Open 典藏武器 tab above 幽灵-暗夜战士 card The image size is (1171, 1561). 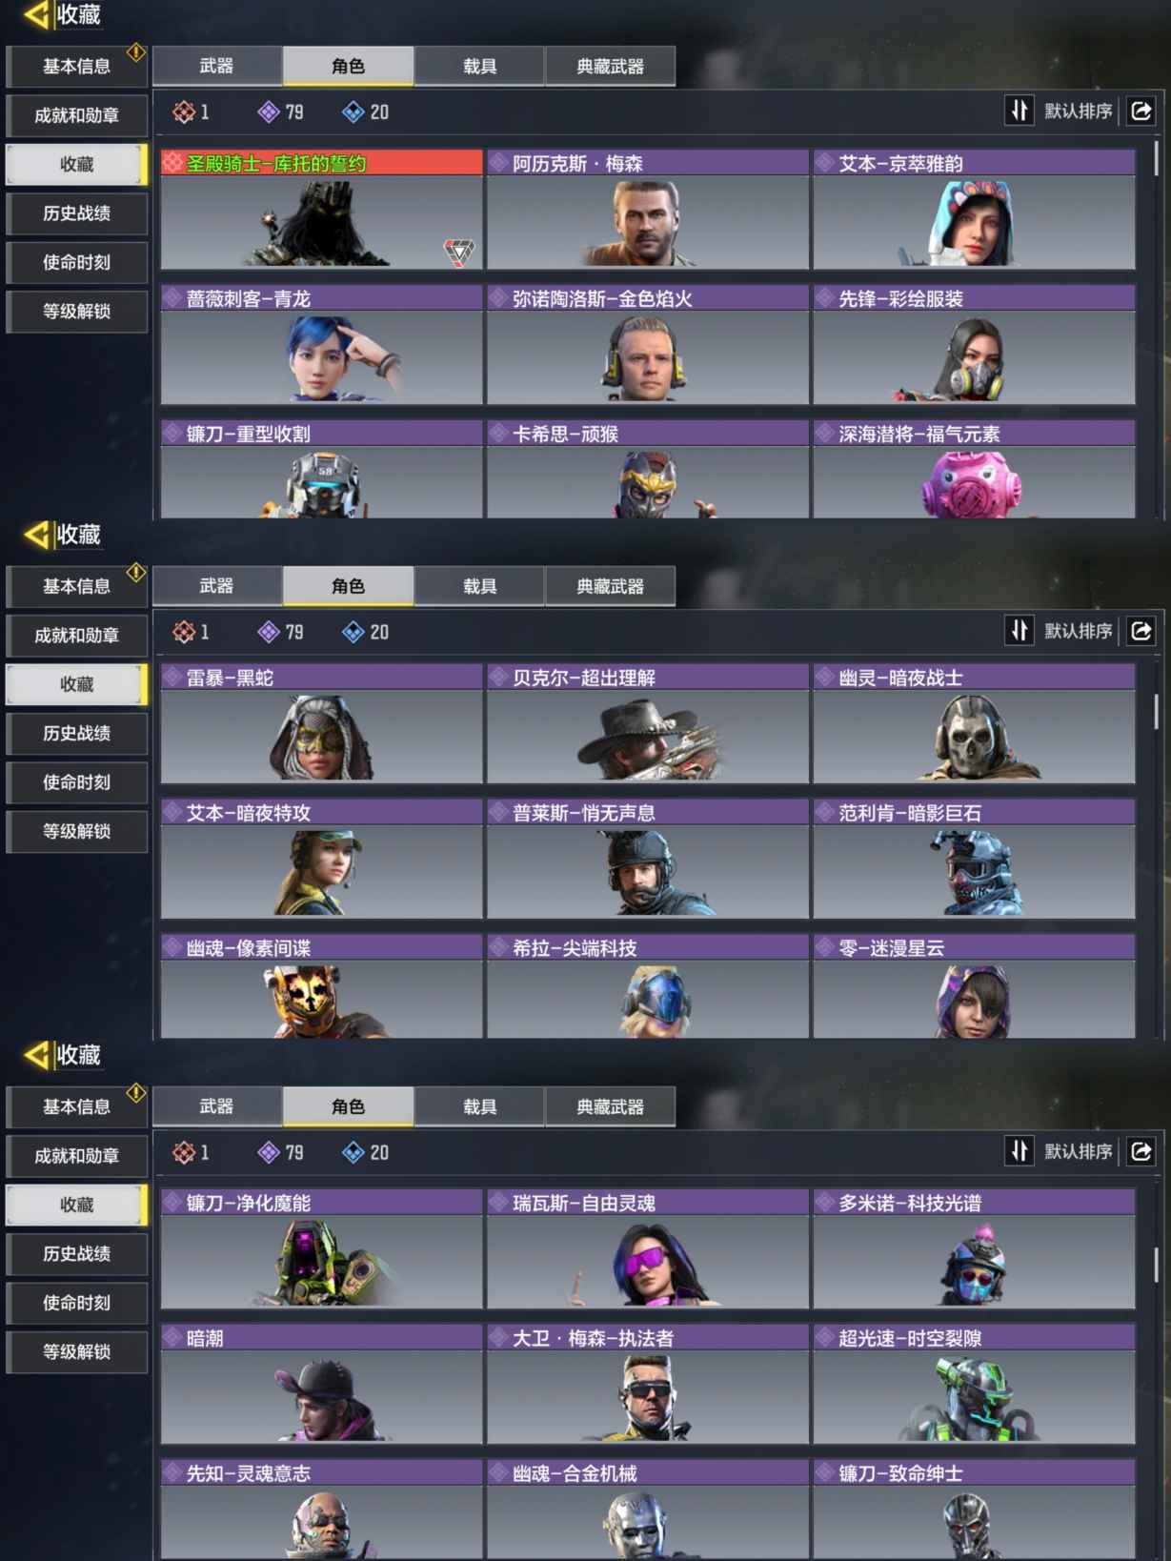click(610, 586)
